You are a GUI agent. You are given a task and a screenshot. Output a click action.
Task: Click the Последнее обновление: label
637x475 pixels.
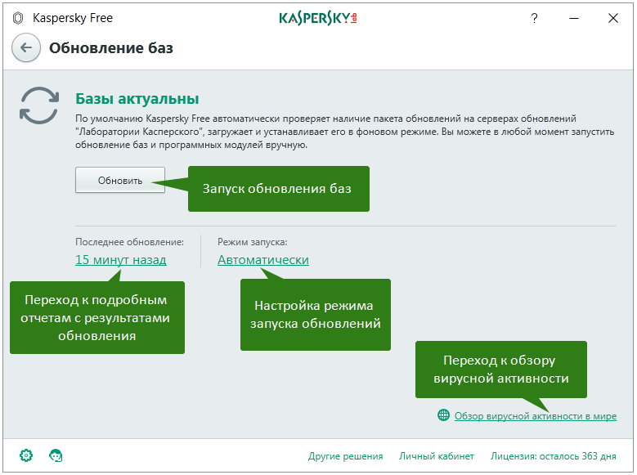tap(129, 242)
